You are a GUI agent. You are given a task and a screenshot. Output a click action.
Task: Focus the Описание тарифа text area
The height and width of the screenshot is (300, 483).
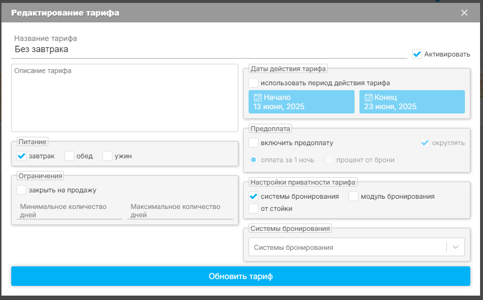click(x=125, y=98)
